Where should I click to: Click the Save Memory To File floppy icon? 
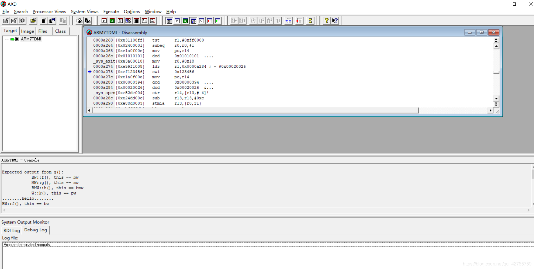(52, 20)
